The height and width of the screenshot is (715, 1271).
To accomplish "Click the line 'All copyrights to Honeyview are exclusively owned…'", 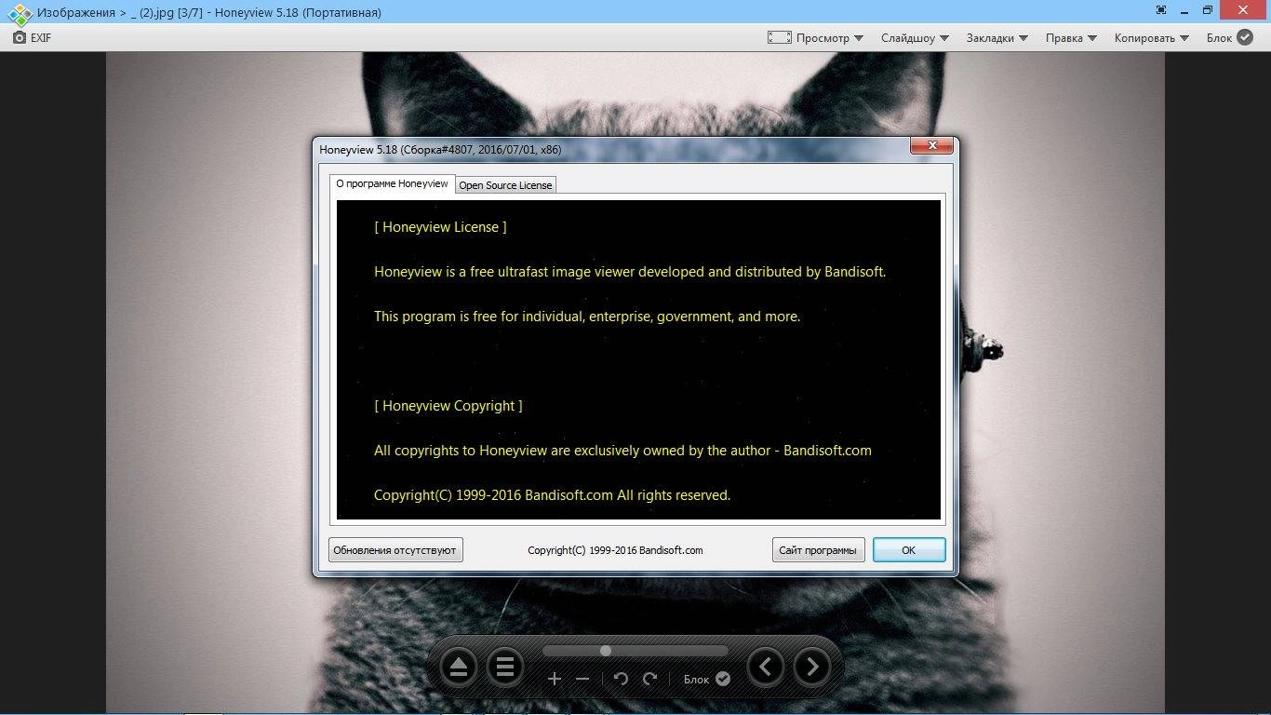I will [622, 451].
